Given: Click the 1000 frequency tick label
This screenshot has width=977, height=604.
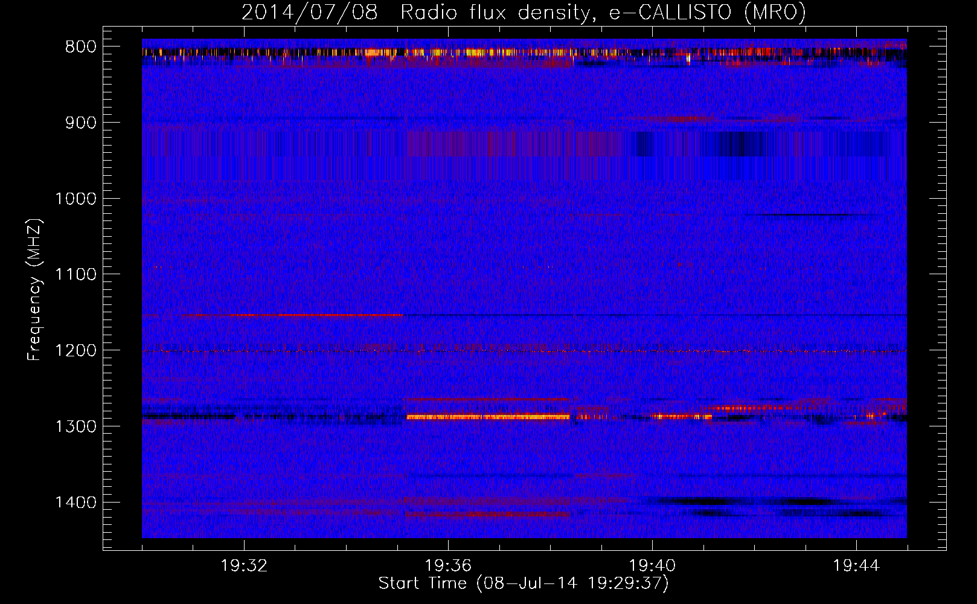Looking at the screenshot, I should tap(75, 199).
